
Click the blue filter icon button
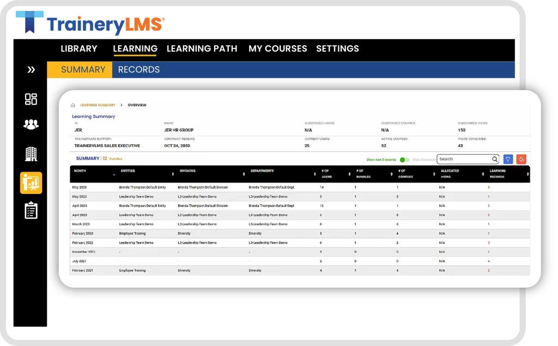[508, 159]
